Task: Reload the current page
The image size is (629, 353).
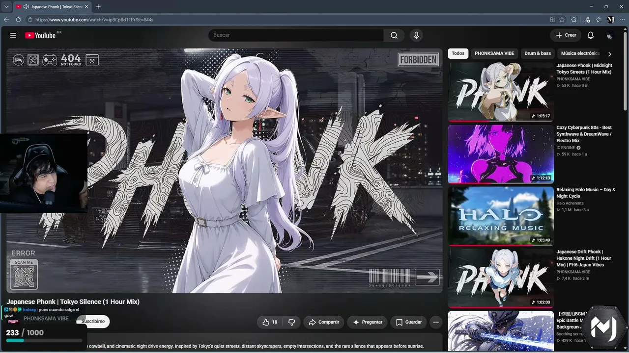Action: pyautogui.click(x=18, y=20)
